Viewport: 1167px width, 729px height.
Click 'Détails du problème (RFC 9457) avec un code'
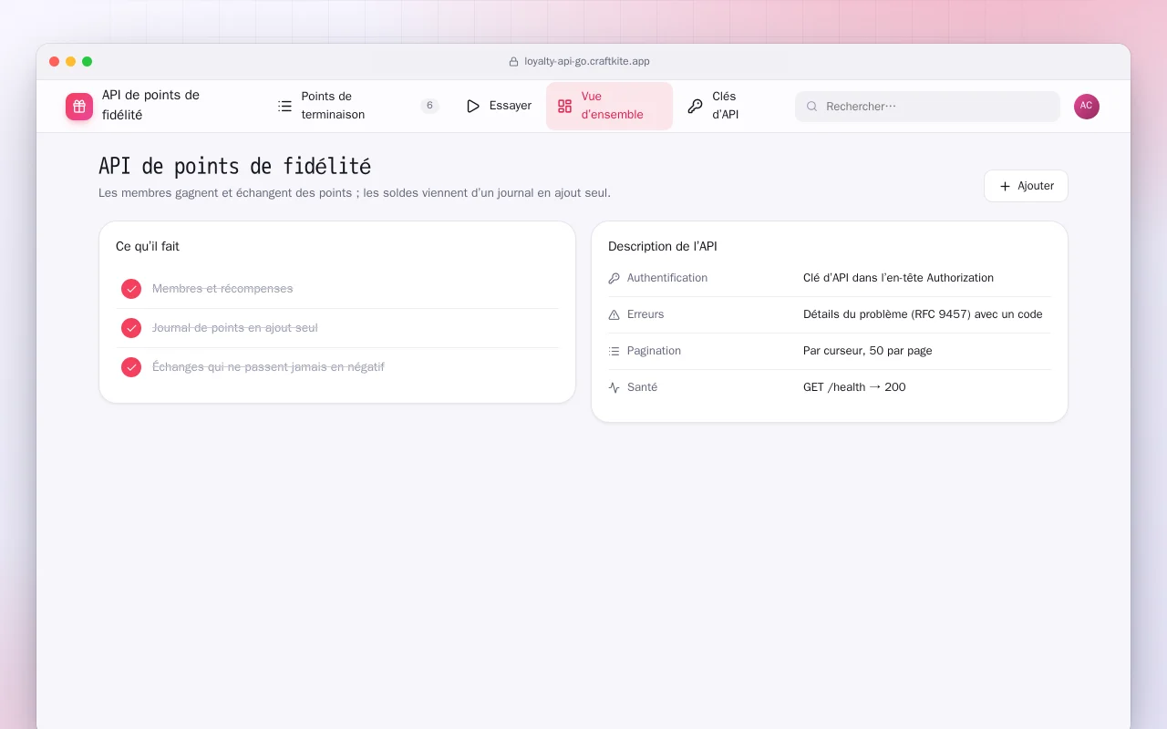pyautogui.click(x=923, y=314)
